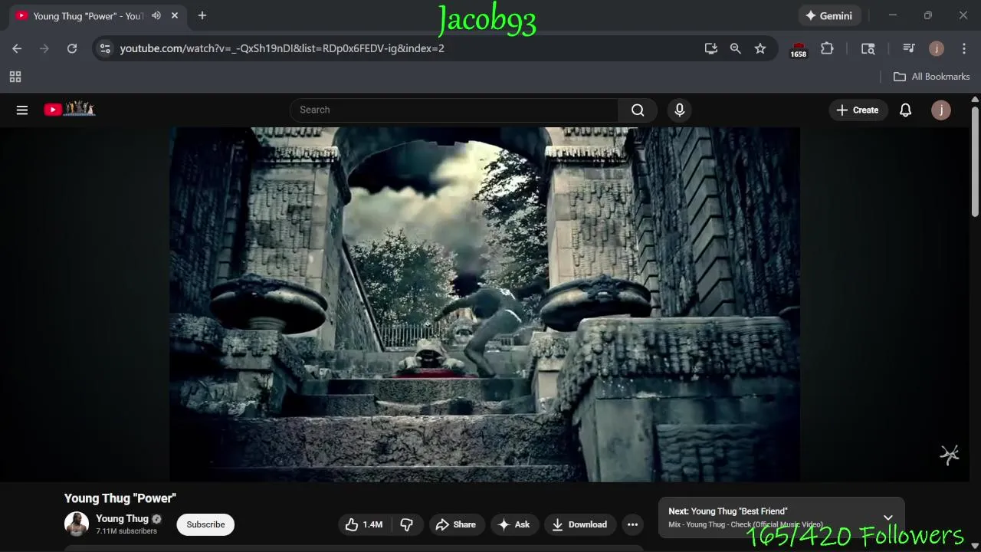Image resolution: width=981 pixels, height=552 pixels.
Task: Open the media controls icon in the toolbar
Action: [x=909, y=48]
